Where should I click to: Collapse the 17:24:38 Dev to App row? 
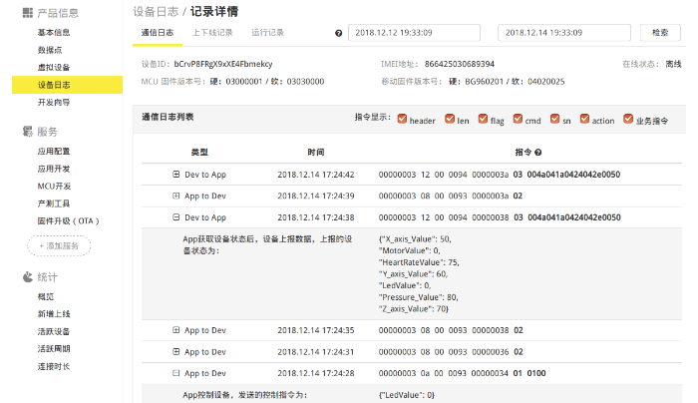[176, 217]
